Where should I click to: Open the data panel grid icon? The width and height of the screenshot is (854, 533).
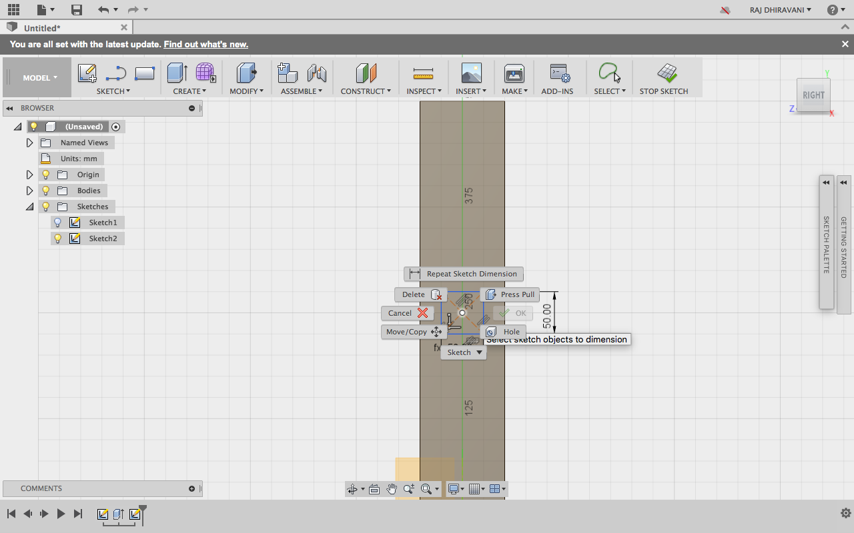(x=13, y=10)
